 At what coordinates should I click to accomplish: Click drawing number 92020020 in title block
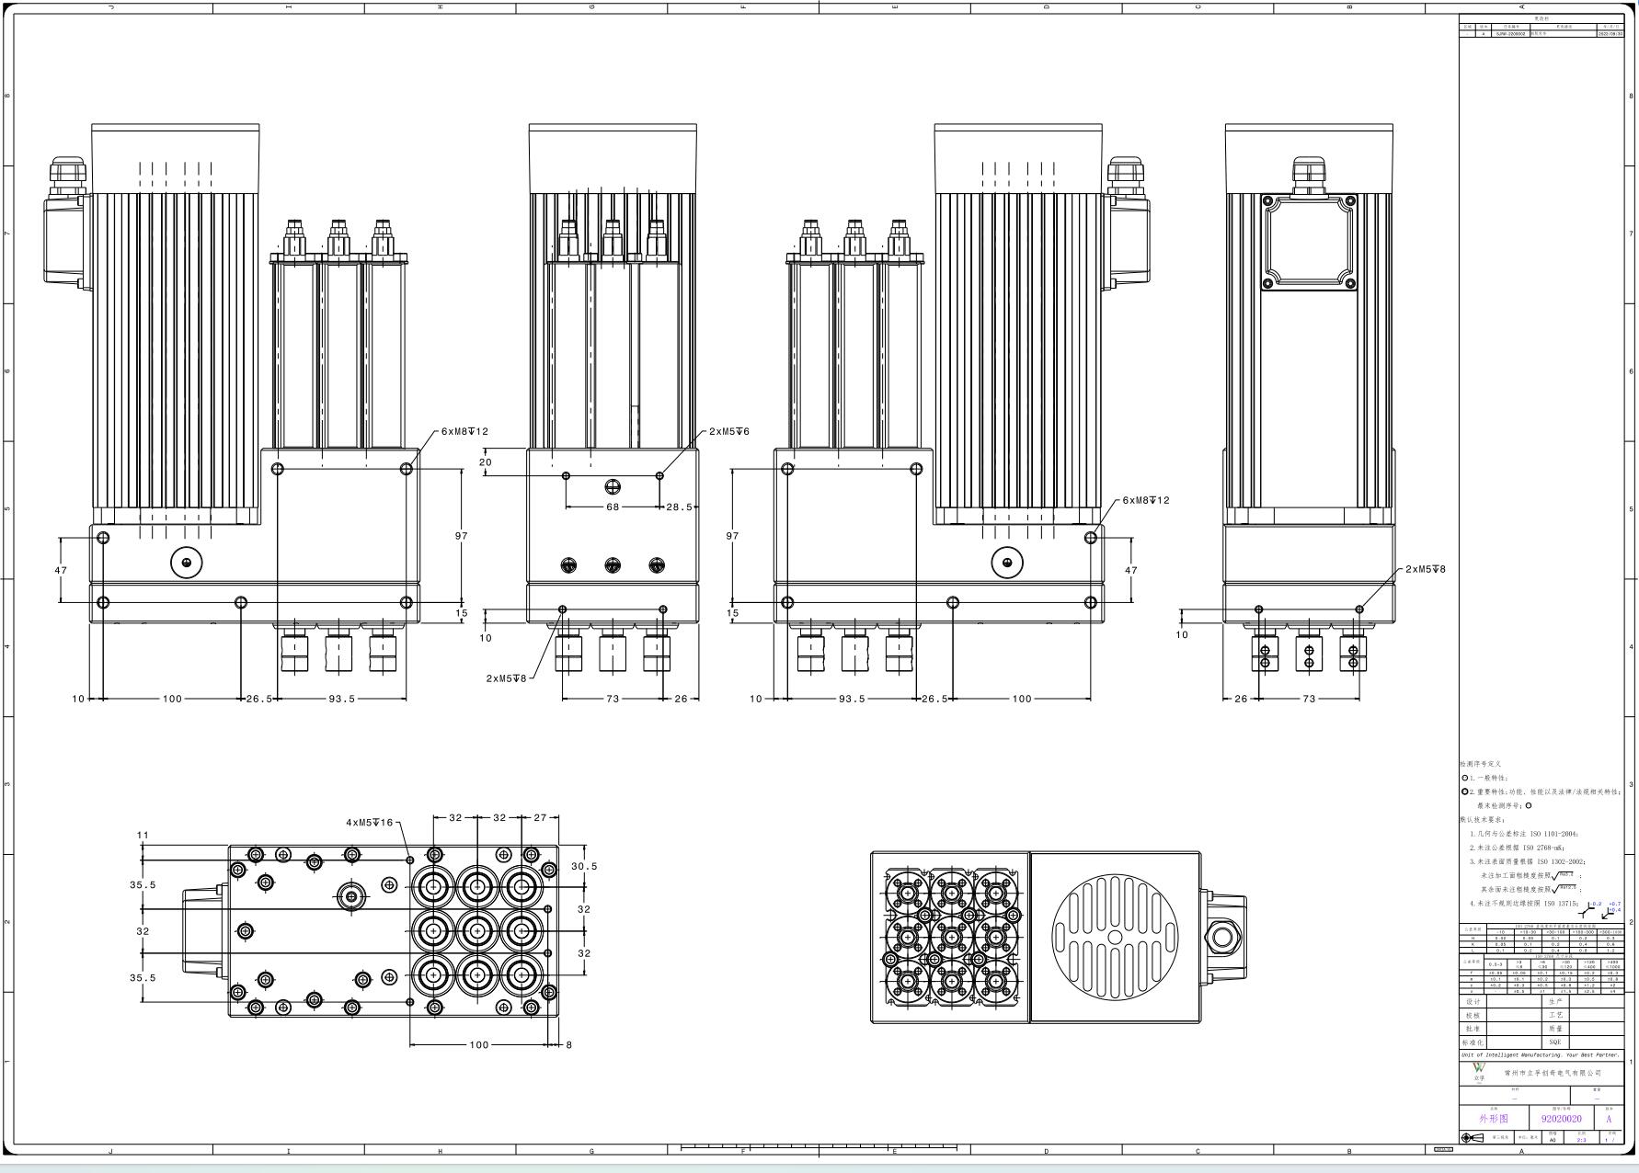[x=1561, y=1118]
